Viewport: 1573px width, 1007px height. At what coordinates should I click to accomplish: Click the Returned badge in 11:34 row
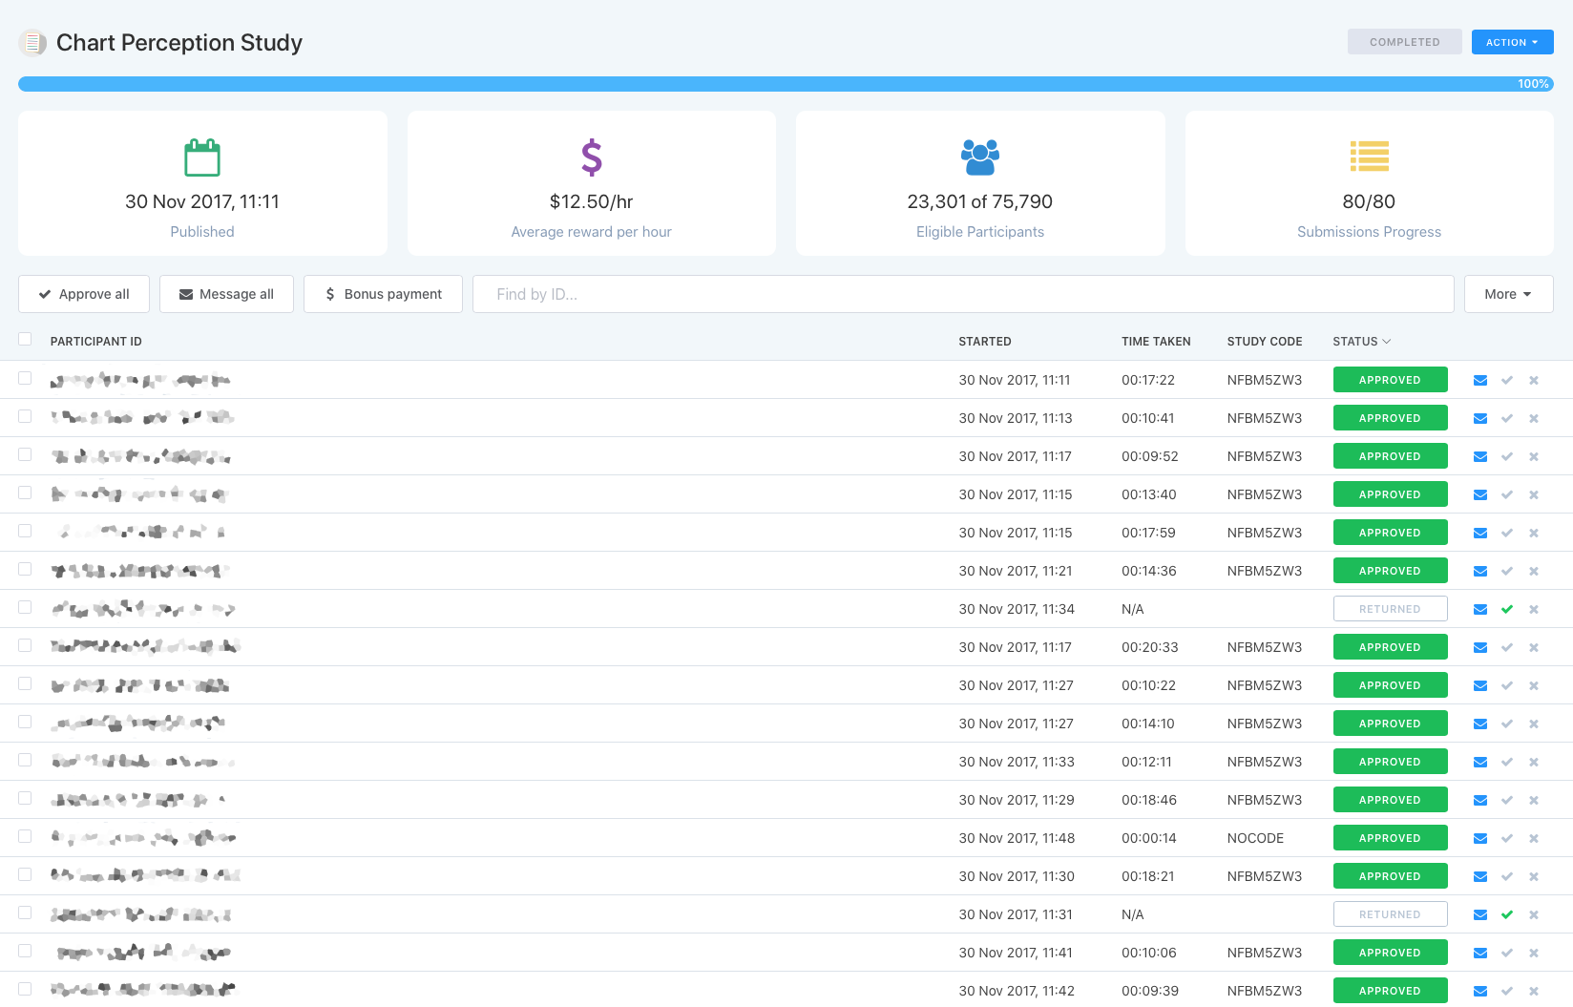1390,609
